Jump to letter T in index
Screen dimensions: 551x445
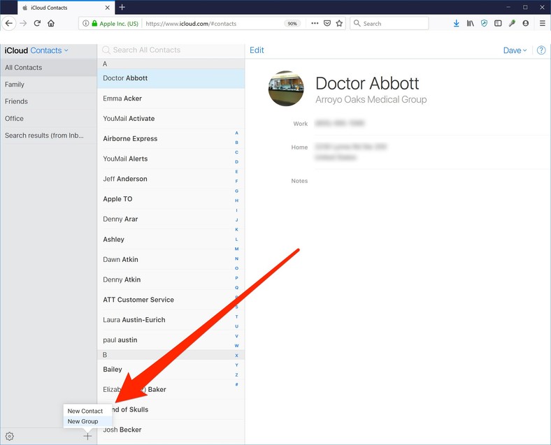pyautogui.click(x=236, y=316)
